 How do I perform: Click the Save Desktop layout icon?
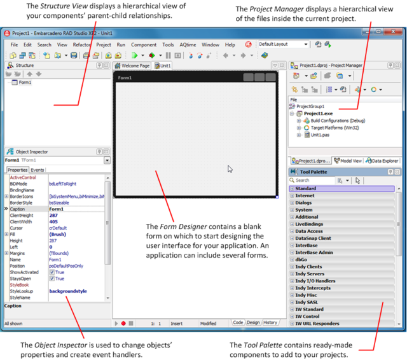pos(318,45)
